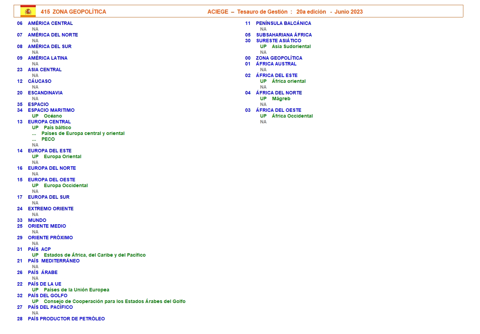
Task: Open the EUROPA CENTRAL entry
Action: coord(49,122)
